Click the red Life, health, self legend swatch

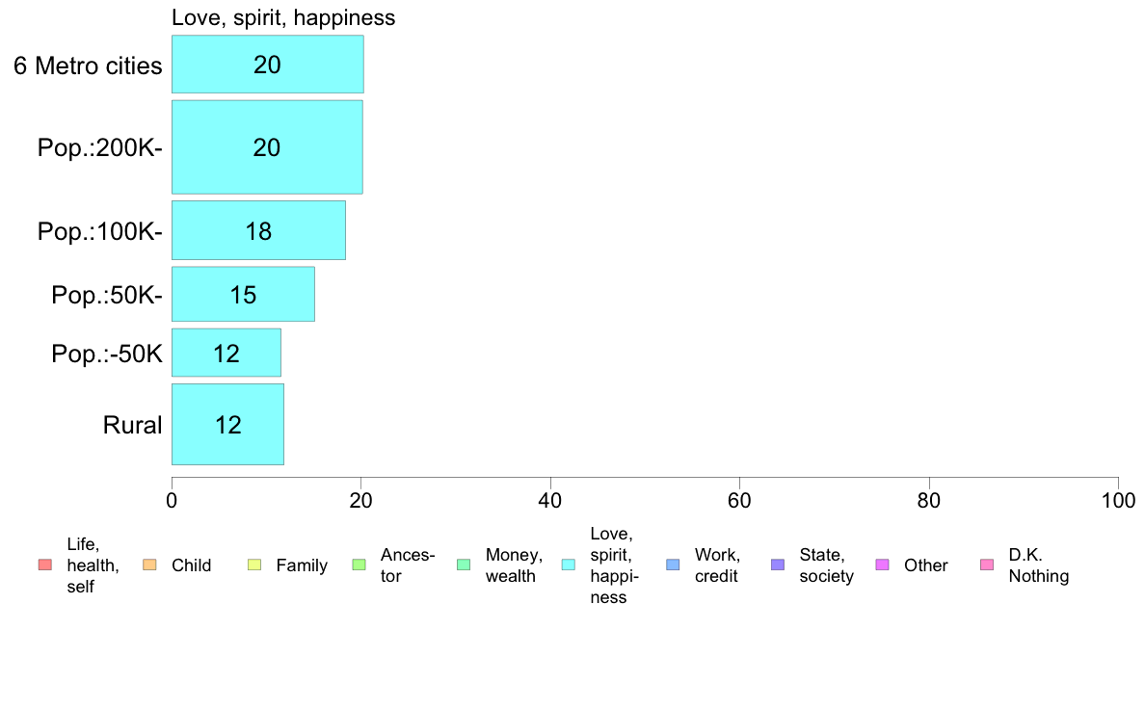tap(45, 565)
